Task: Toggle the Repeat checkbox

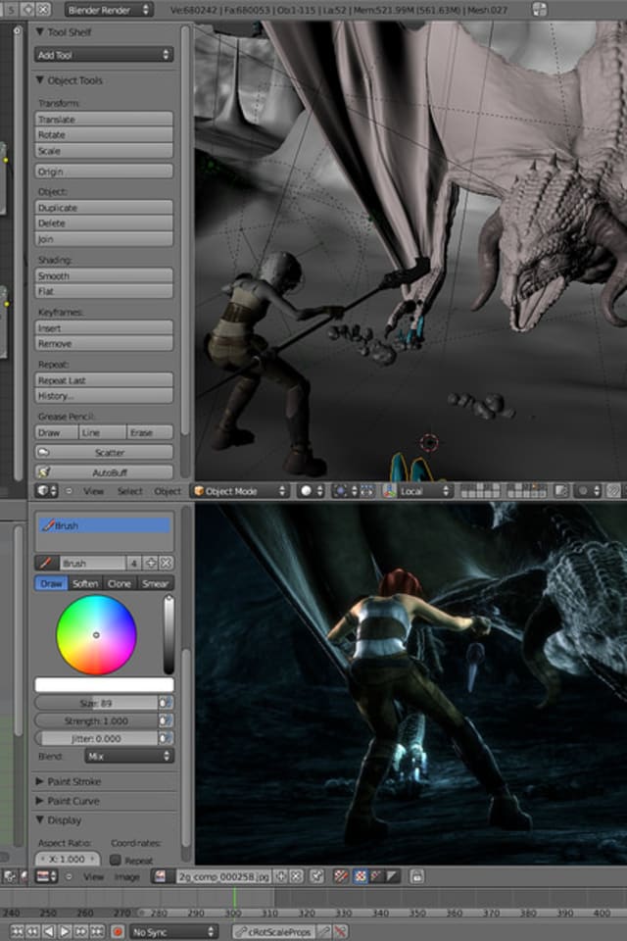Action: (x=116, y=860)
